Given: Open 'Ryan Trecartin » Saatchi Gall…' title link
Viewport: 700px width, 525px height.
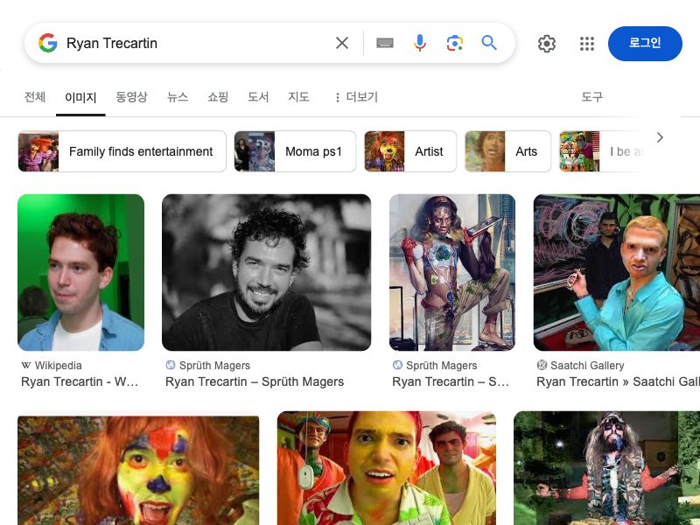Looking at the screenshot, I should click(618, 381).
